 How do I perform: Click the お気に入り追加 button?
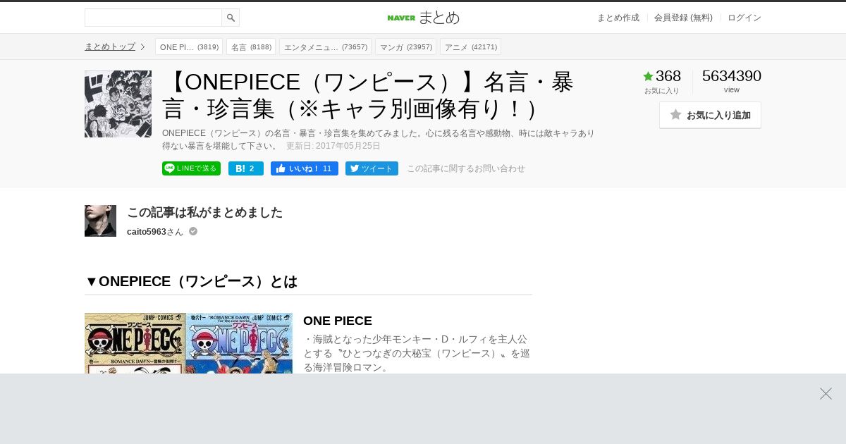(710, 115)
